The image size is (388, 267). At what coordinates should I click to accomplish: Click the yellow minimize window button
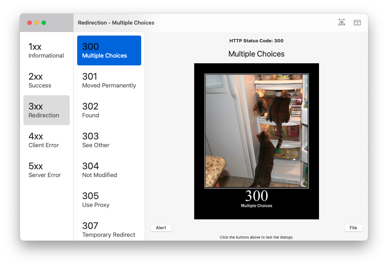point(37,23)
